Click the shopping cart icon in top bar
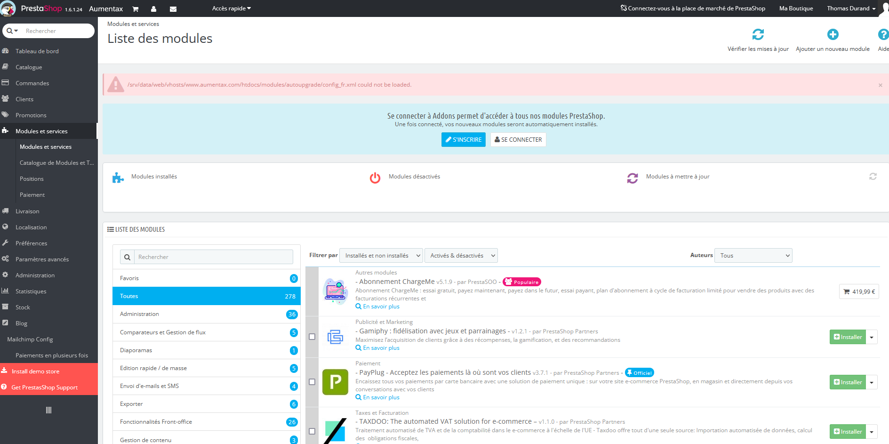The image size is (889, 444). pos(136,9)
